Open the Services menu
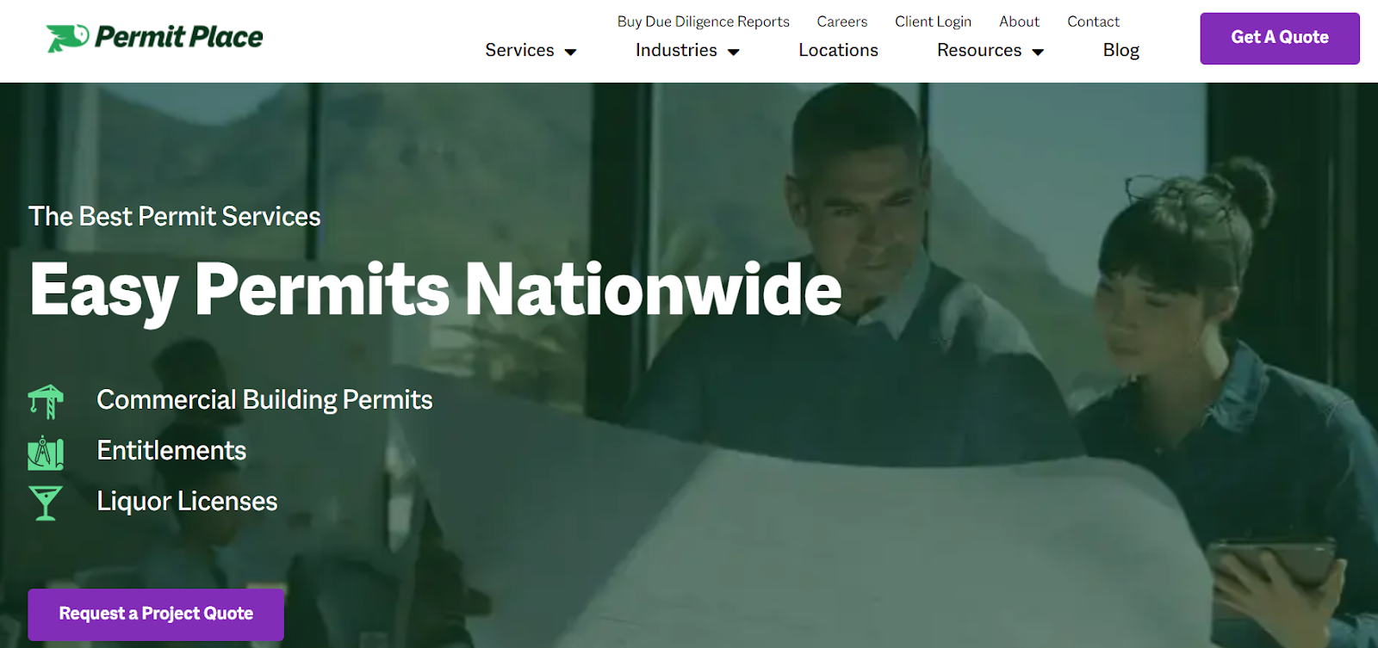Image resolution: width=1378 pixels, height=648 pixels. (519, 50)
